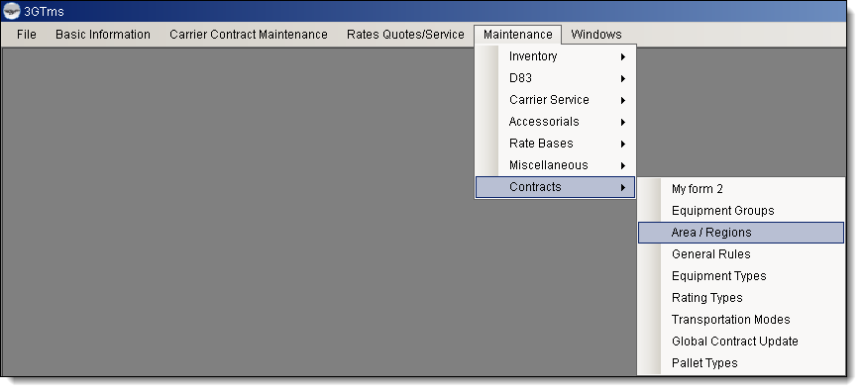Select the highlighted Area / Regions item
Screen dimensions: 862x392
tap(741, 233)
